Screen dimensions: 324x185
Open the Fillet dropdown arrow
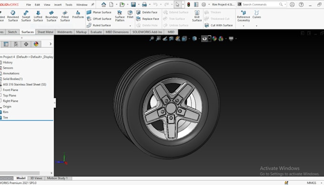[x=130, y=26]
